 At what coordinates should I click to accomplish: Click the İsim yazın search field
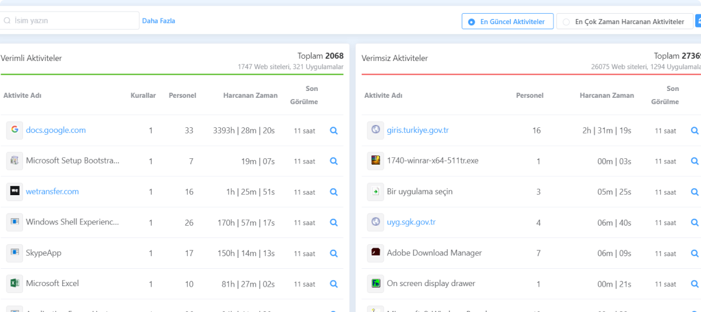click(x=70, y=21)
